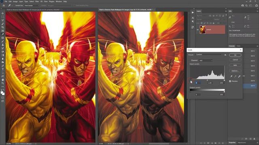This screenshot has height=145, width=259.
Task: Click the shadow input level field
Action: 198,83
